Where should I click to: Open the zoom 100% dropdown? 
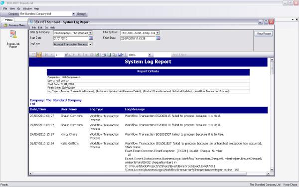pyautogui.click(x=149, y=55)
